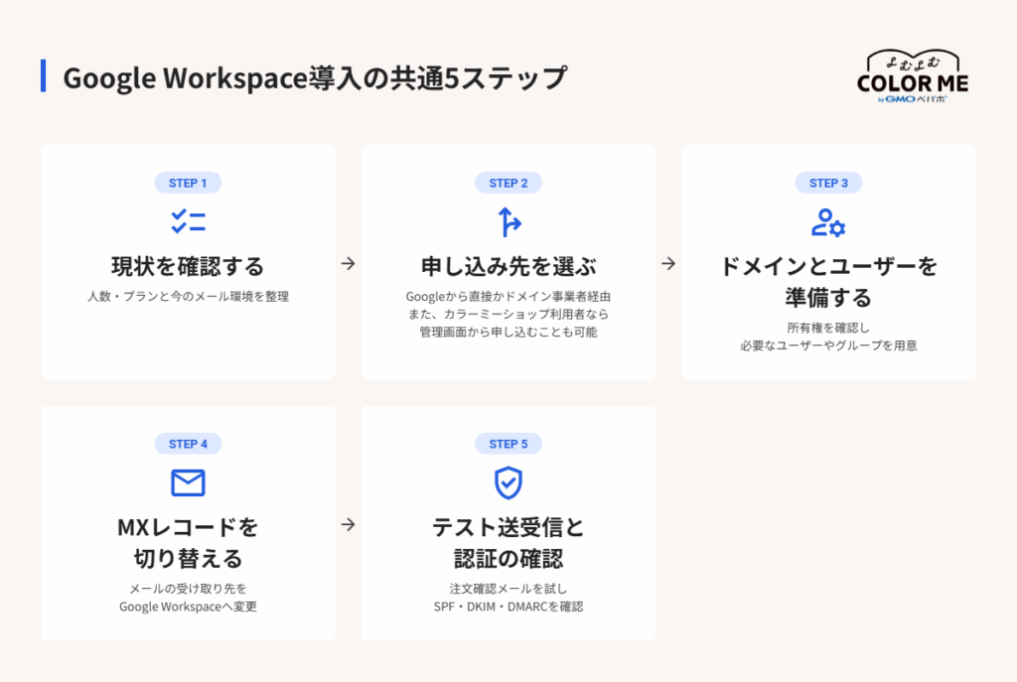Click the text また、カラーミーショップ利用者なら
Viewport: 1017px width, 682px height.
508,314
